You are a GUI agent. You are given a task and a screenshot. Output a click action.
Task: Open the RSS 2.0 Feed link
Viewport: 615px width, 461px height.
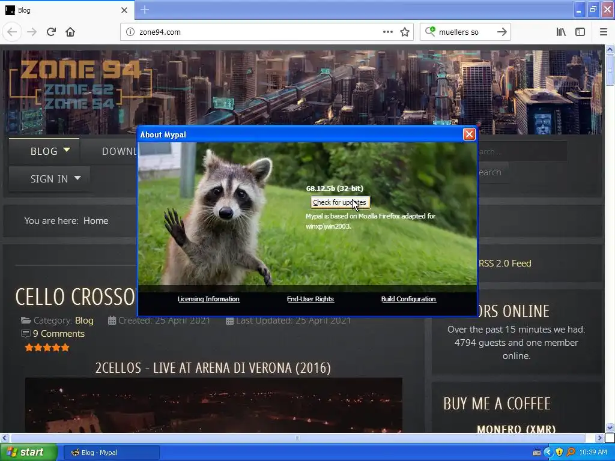(x=504, y=264)
